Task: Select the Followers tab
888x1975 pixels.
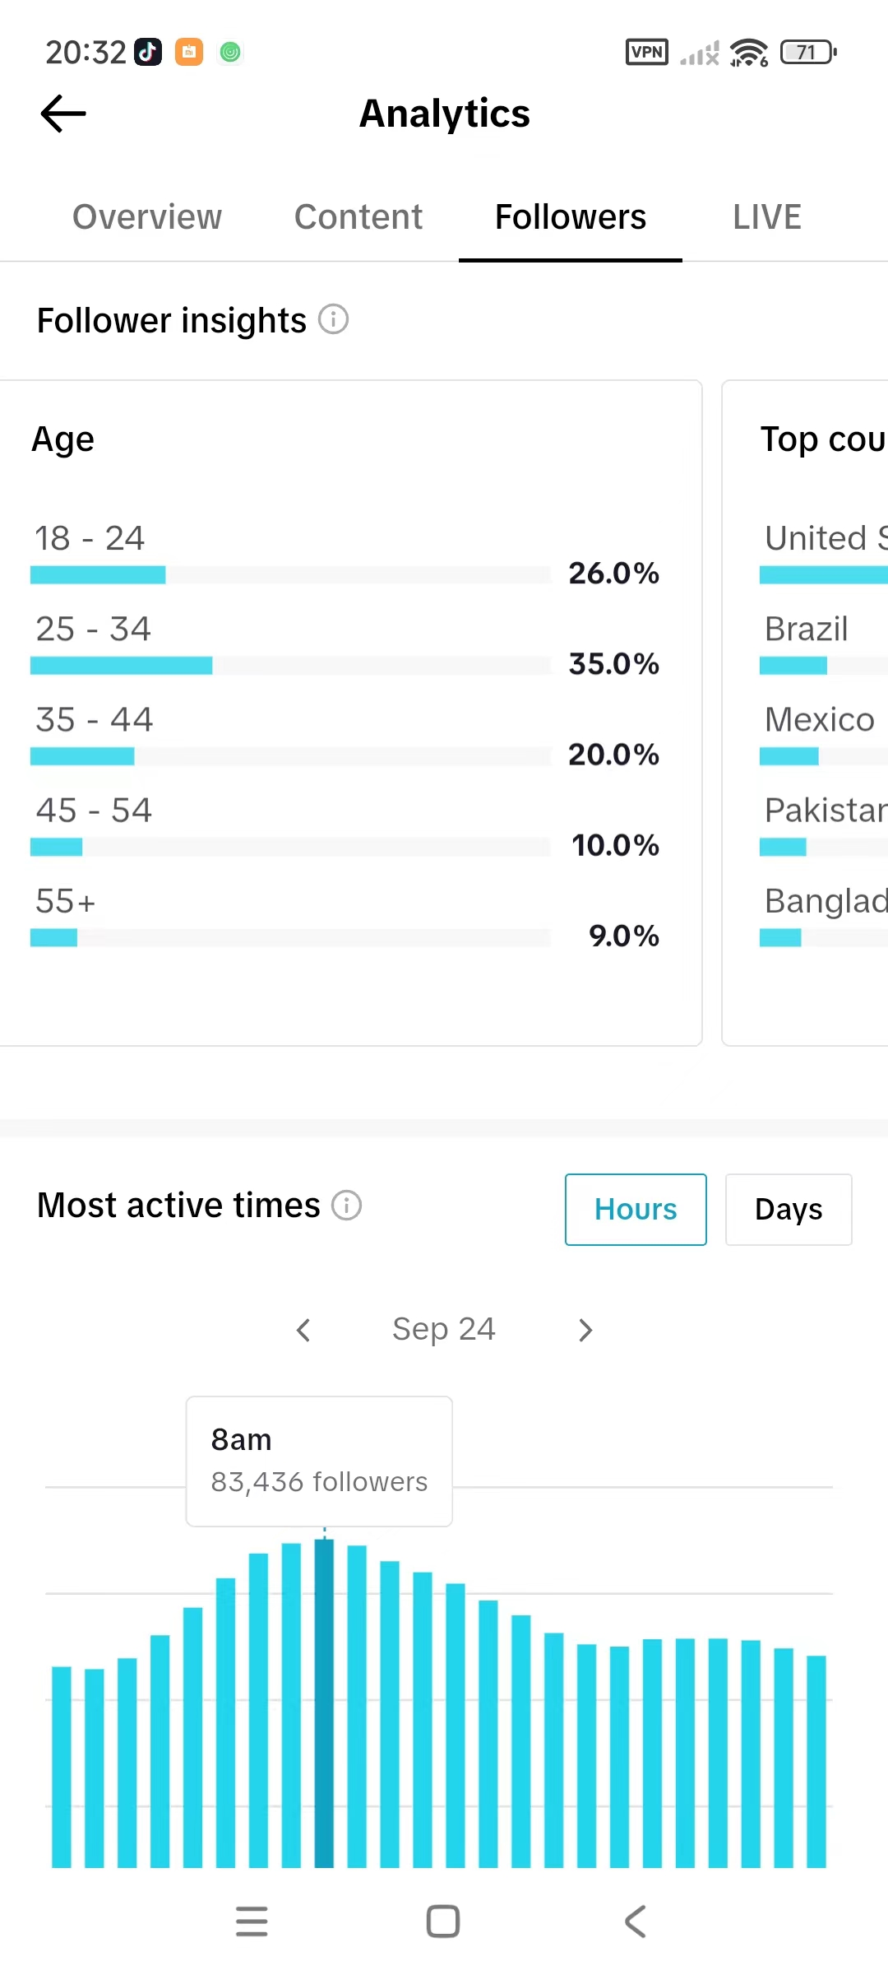Action: (570, 217)
